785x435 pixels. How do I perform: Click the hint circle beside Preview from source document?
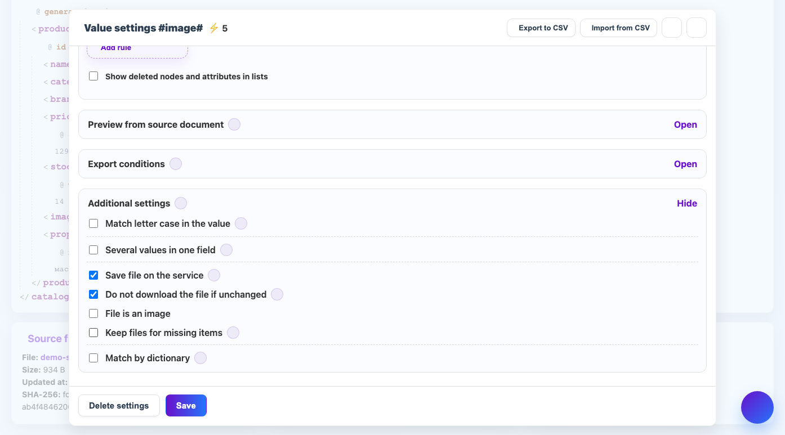click(x=234, y=124)
